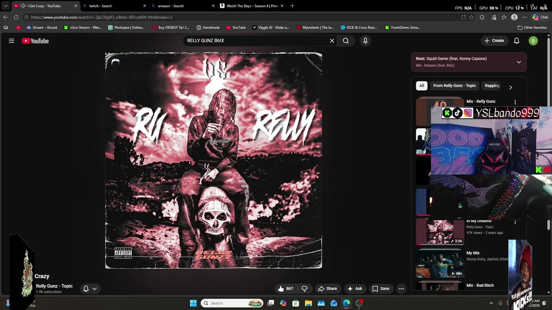Open Windows Start menu
552x310 pixels.
coord(193,303)
